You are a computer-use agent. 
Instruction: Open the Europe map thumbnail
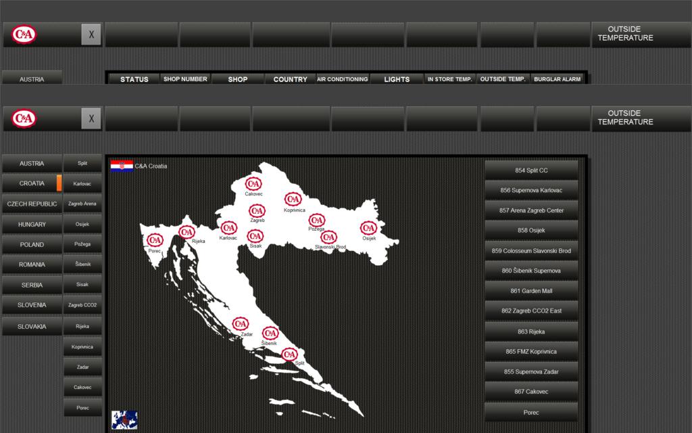tap(124, 419)
